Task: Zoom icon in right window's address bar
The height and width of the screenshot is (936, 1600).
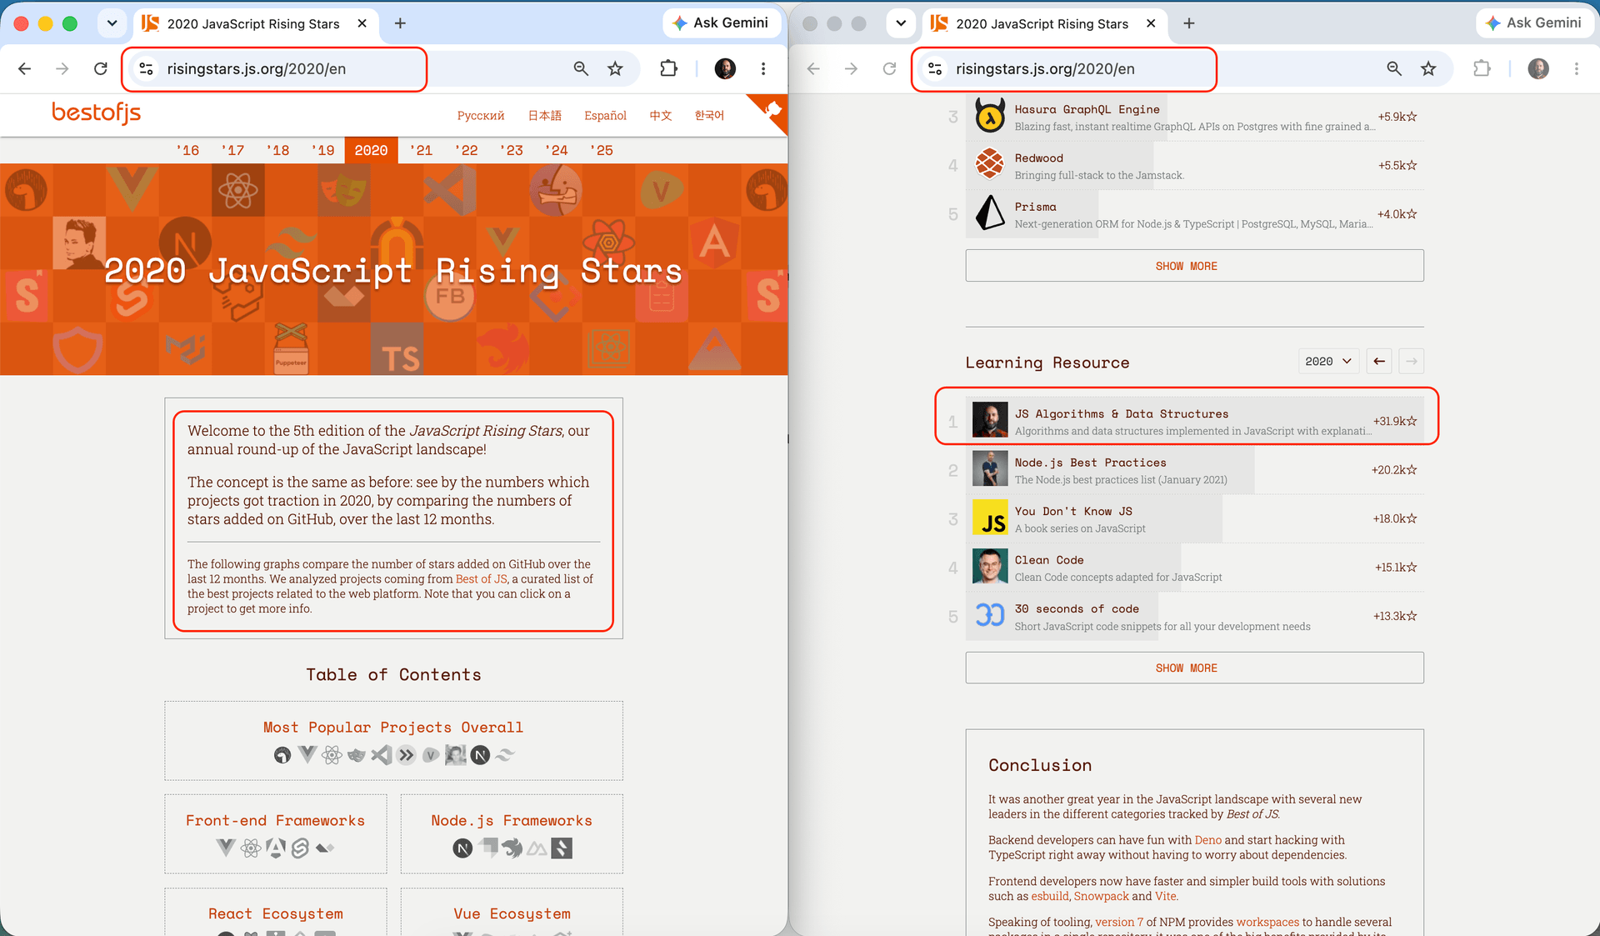Action: tap(1394, 69)
